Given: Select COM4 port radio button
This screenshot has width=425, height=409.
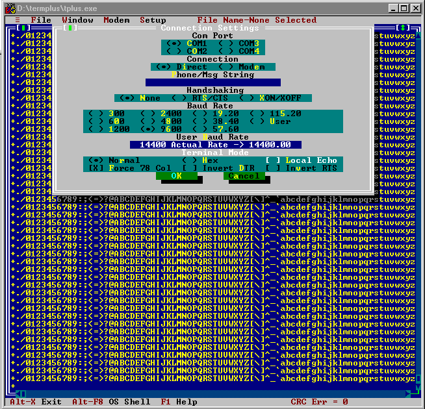Looking at the screenshot, I should (239, 51).
